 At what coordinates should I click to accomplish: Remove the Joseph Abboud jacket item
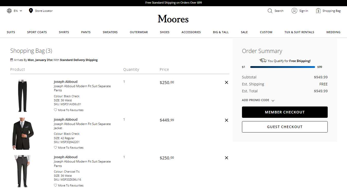coord(227,120)
